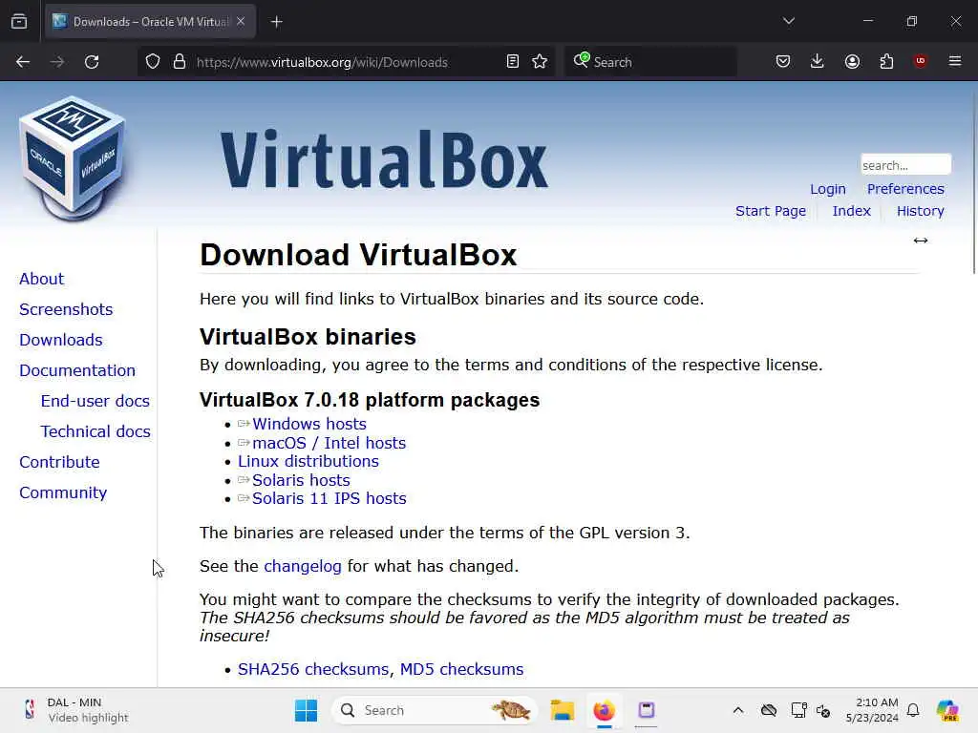This screenshot has height=733, width=978.
Task: Open the Documentation sidebar link
Action: (76, 370)
